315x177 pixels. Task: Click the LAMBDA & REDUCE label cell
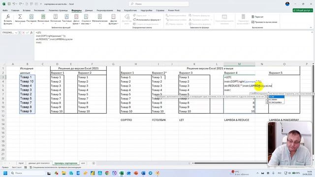pyautogui.click(x=239, y=120)
